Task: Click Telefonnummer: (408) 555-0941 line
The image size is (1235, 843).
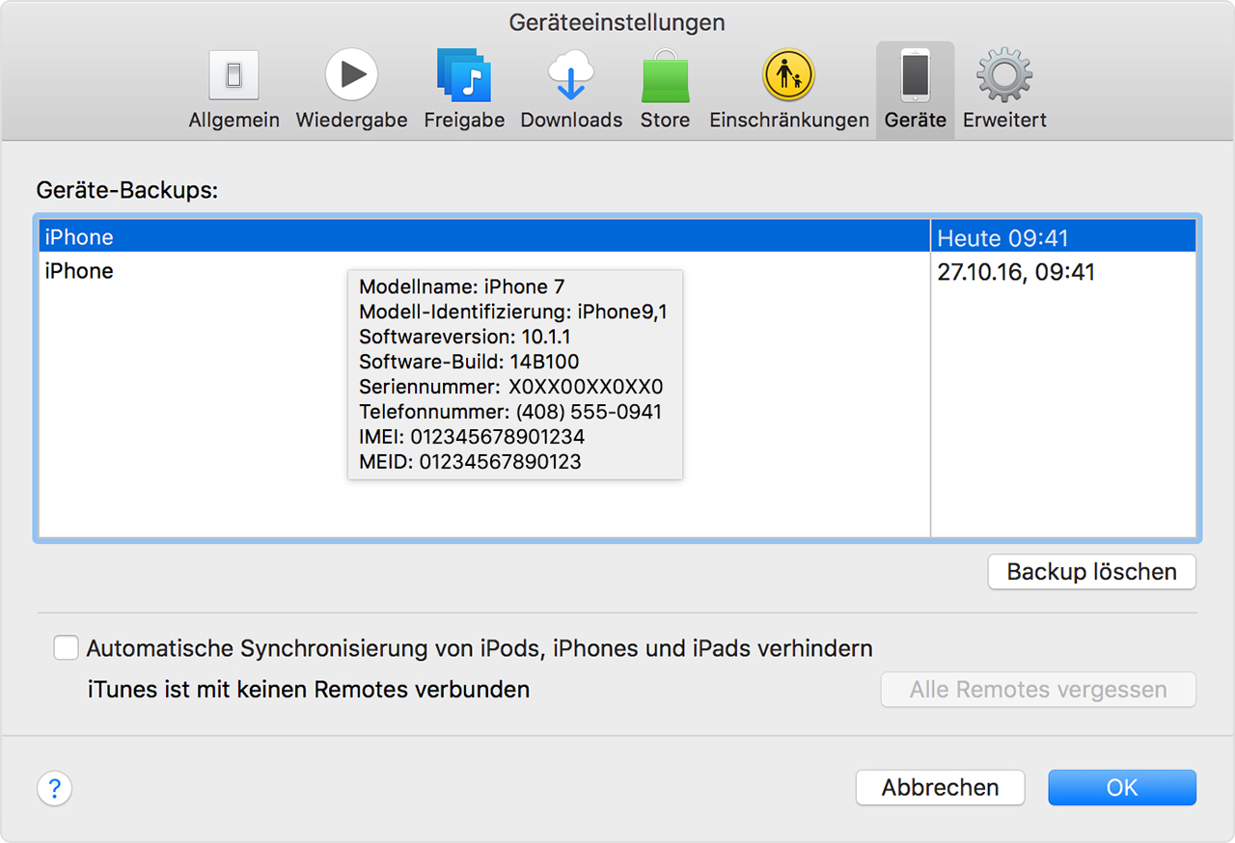Action: pyautogui.click(x=510, y=412)
